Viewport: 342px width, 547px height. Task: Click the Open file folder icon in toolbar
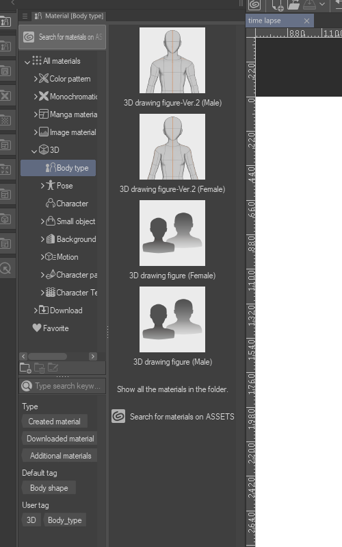294,5
